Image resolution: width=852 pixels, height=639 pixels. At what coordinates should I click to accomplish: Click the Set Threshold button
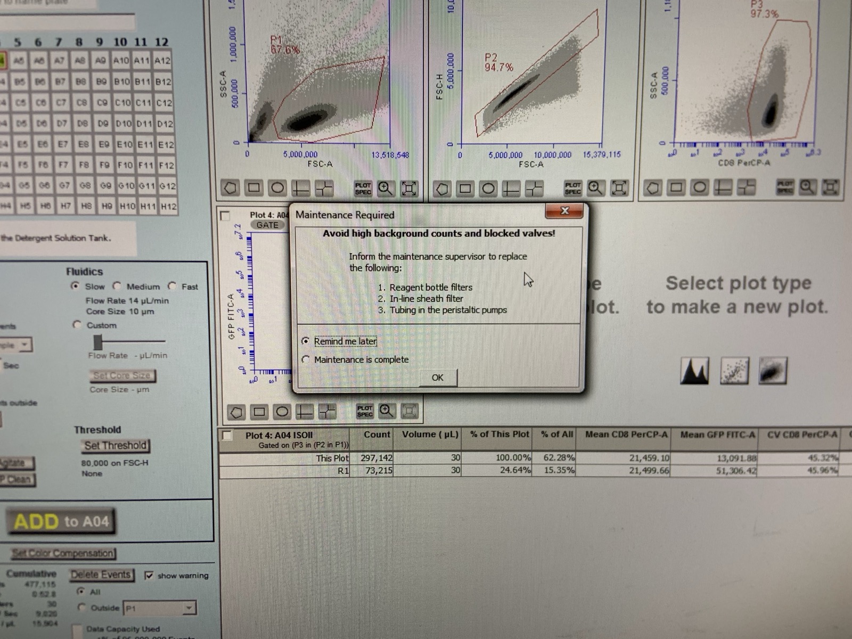click(115, 446)
